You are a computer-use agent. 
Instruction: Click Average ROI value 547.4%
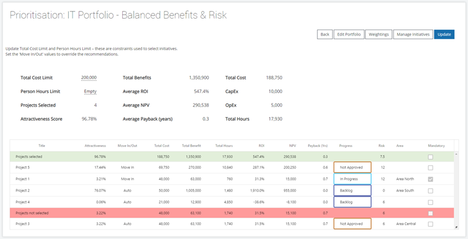tap(201, 92)
